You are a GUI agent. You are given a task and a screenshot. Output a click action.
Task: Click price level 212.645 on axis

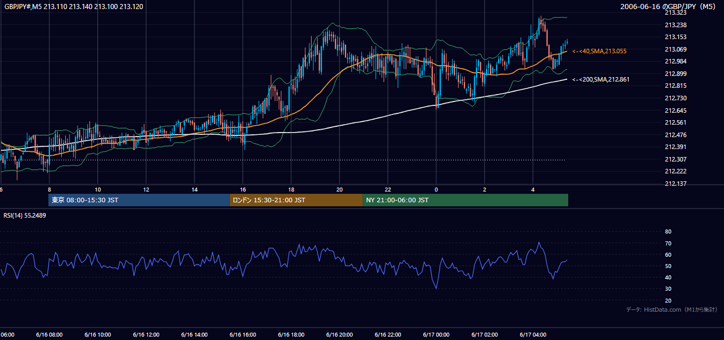click(675, 110)
